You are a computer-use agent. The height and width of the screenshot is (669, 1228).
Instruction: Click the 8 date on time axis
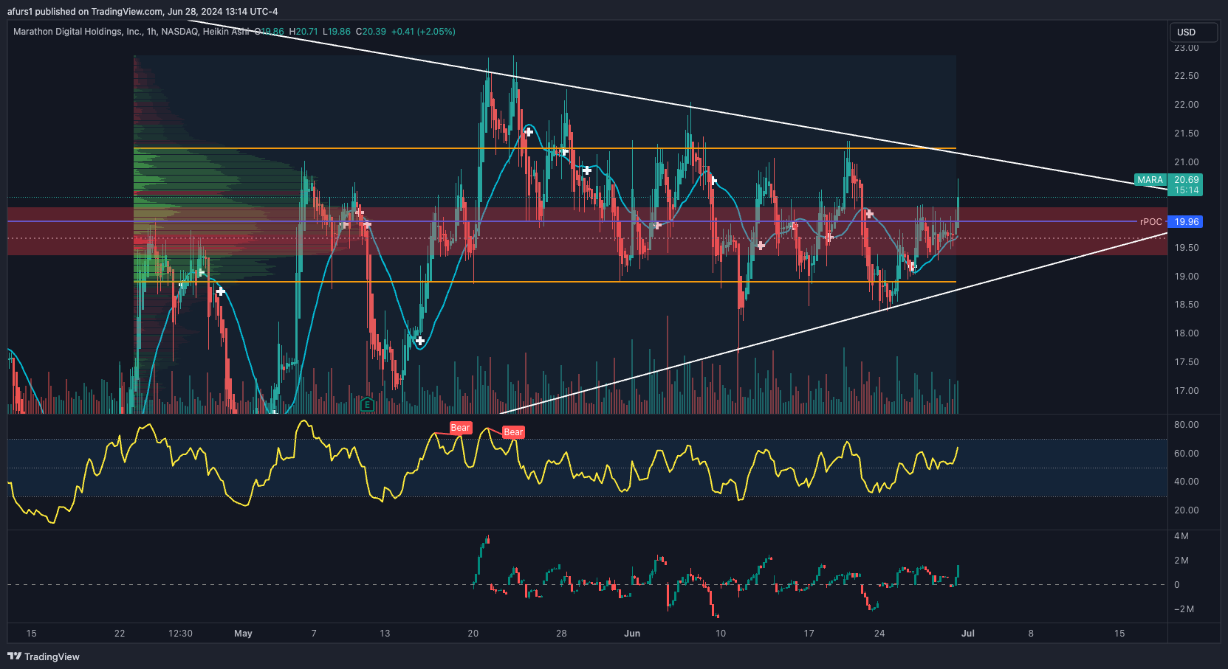(1031, 634)
